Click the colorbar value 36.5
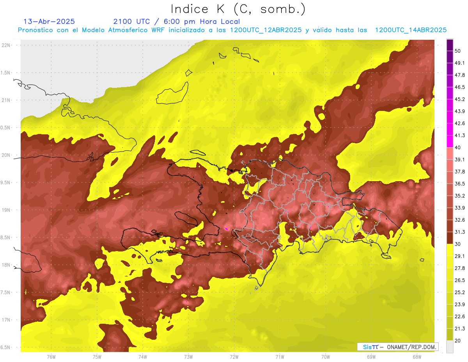The width and height of the screenshot is (468, 362). coord(460,184)
